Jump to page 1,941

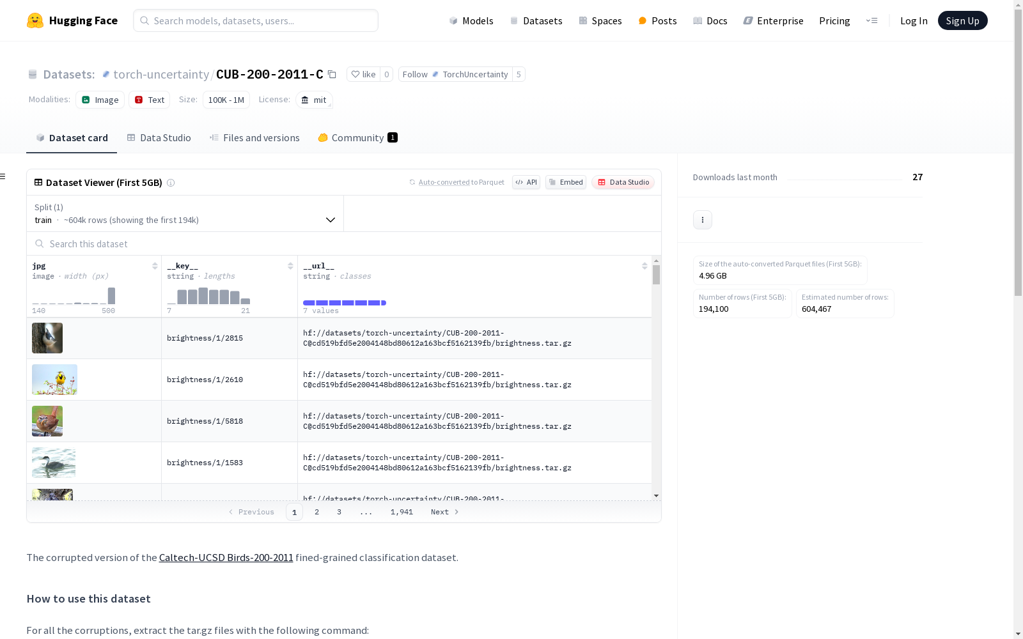pyautogui.click(x=402, y=512)
